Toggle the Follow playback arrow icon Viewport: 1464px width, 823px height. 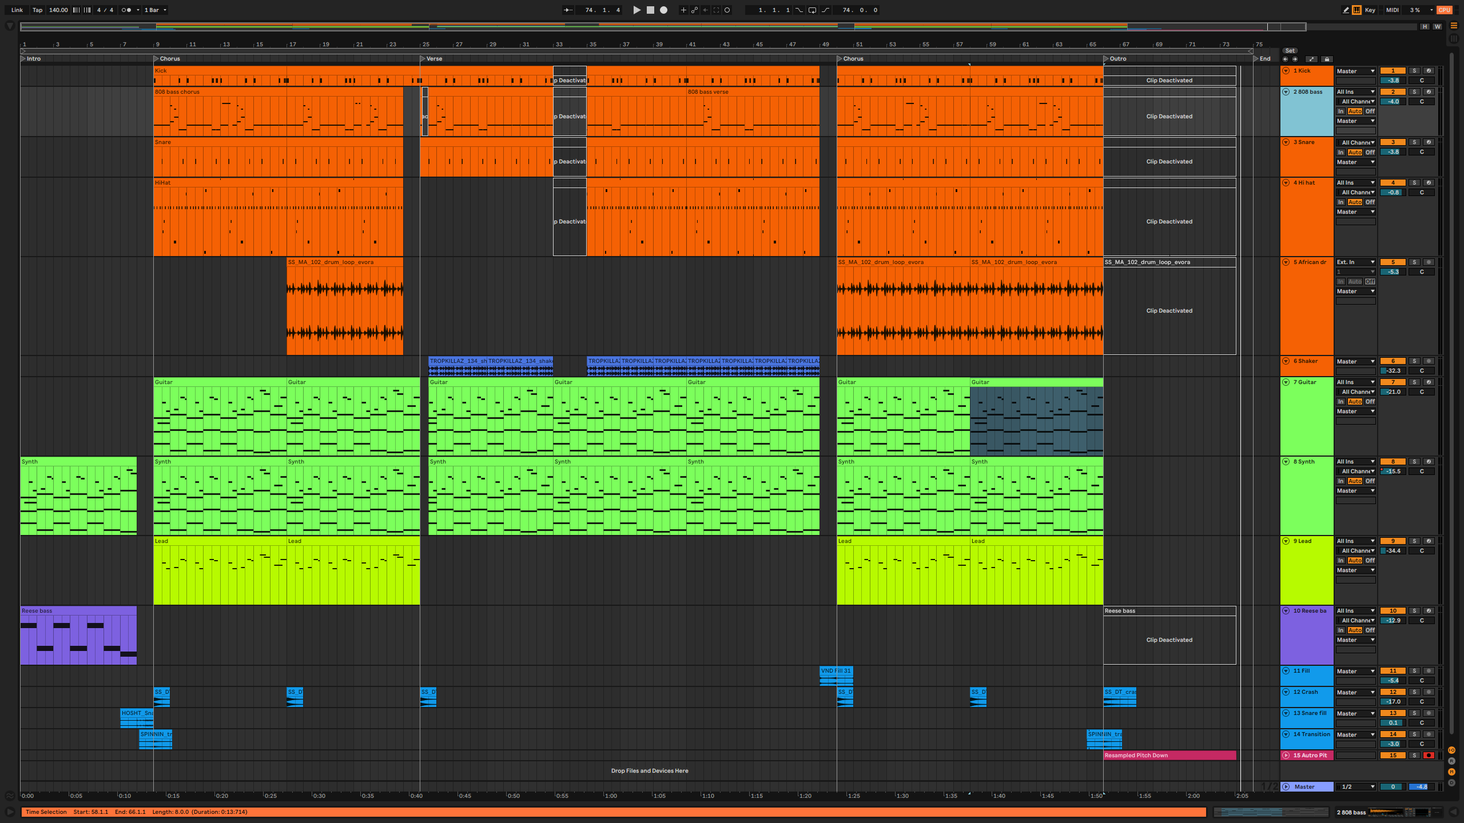point(568,10)
